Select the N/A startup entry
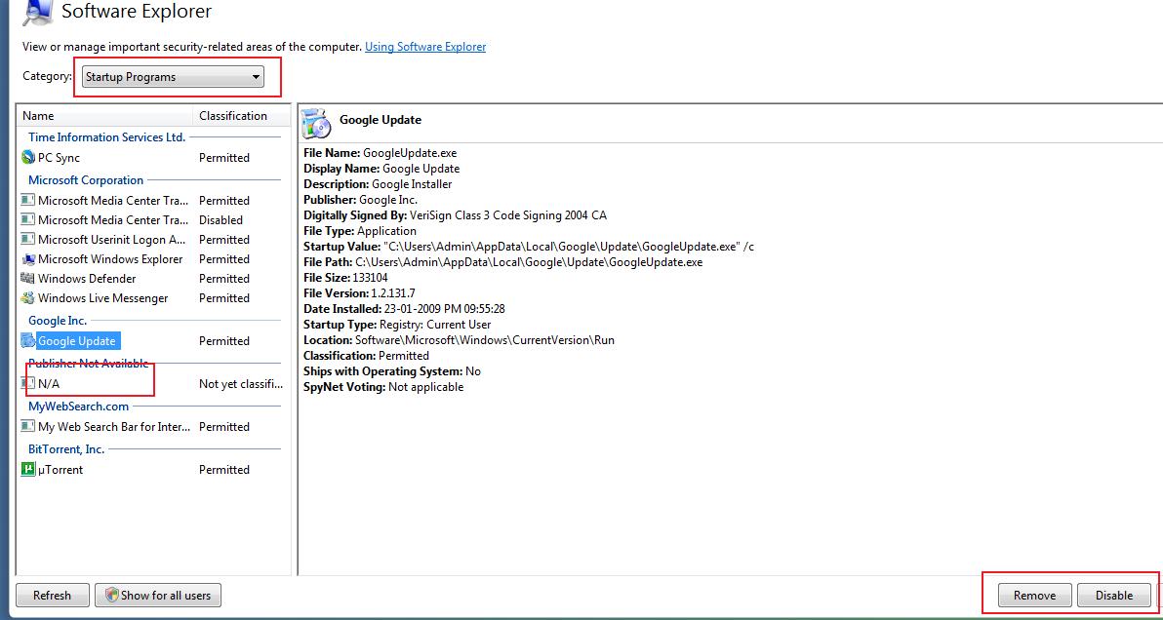The height and width of the screenshot is (620, 1163). (49, 384)
